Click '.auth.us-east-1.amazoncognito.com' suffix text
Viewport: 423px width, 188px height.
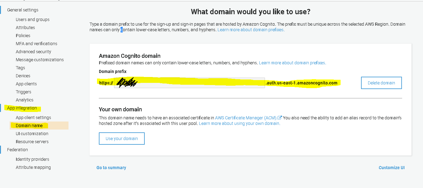pyautogui.click(x=302, y=83)
